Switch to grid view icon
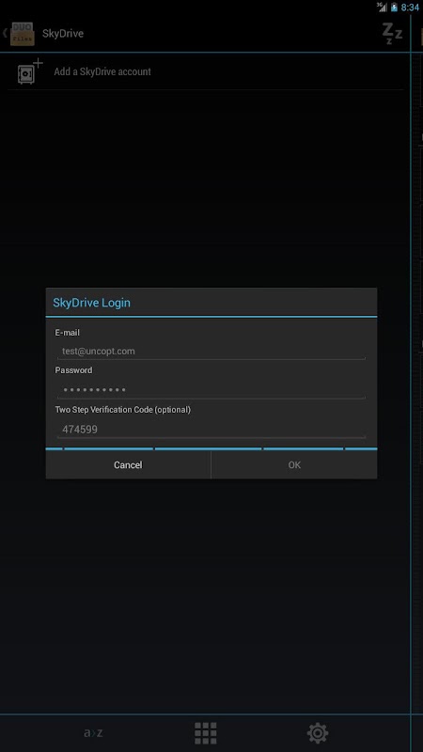This screenshot has height=752, width=423. [205, 733]
